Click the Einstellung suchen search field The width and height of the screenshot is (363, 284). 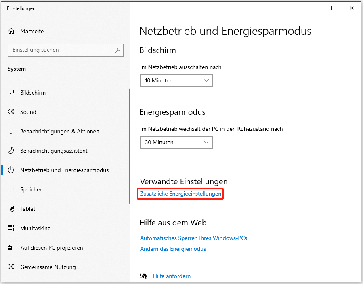(x=61, y=50)
